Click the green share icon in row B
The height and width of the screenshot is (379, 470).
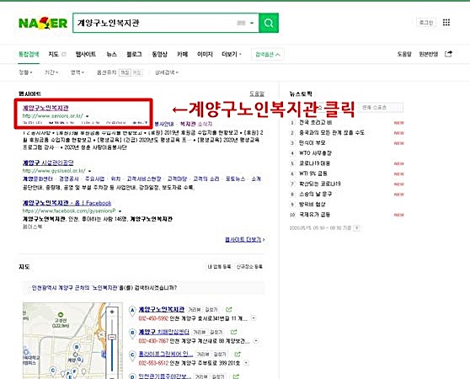coord(234,332)
